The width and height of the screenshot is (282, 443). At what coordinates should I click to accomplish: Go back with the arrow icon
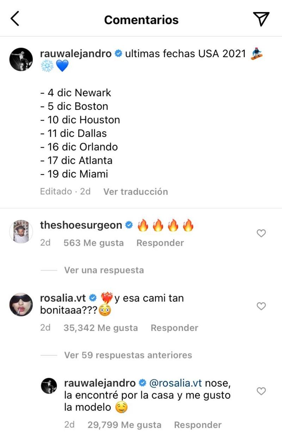15,19
